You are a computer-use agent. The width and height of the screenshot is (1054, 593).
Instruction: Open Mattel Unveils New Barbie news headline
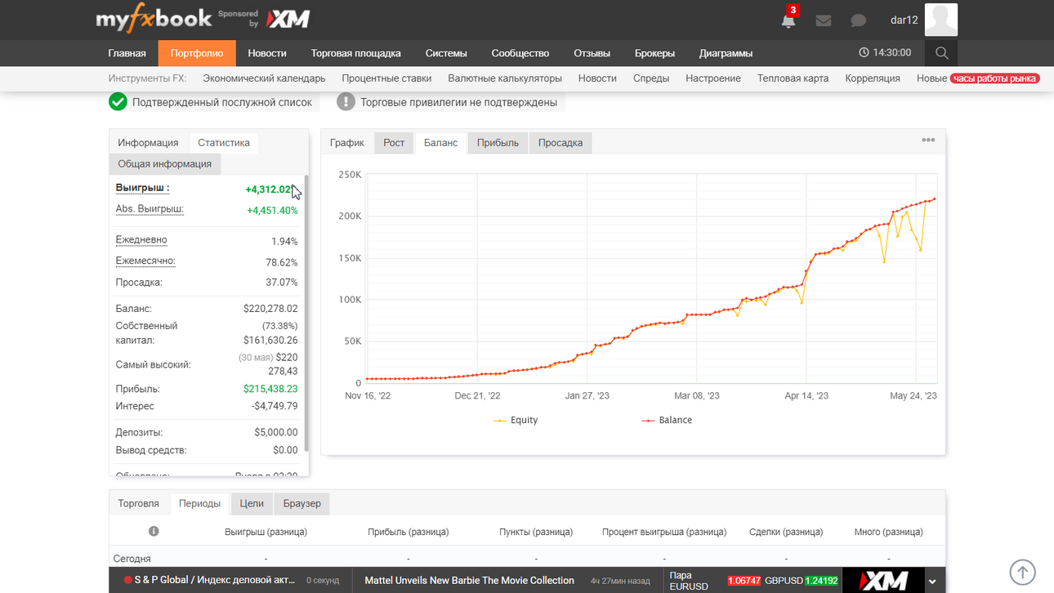[470, 581]
